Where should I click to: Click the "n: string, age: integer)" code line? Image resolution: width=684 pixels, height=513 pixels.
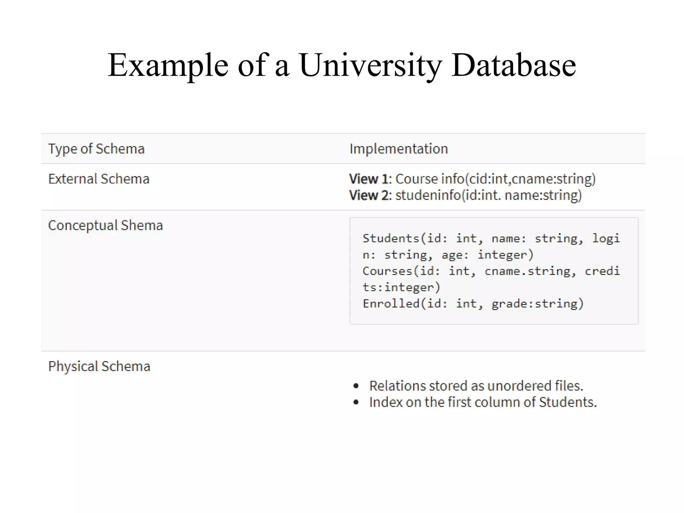pos(448,255)
